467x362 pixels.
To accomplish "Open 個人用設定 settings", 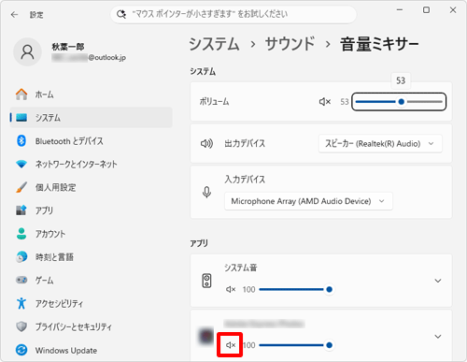I will pos(92,187).
